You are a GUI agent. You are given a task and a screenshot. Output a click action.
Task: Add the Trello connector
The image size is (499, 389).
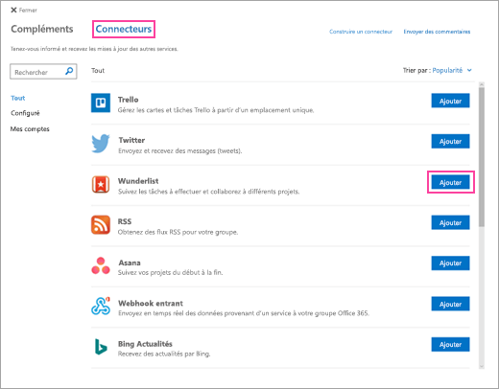pyautogui.click(x=450, y=101)
